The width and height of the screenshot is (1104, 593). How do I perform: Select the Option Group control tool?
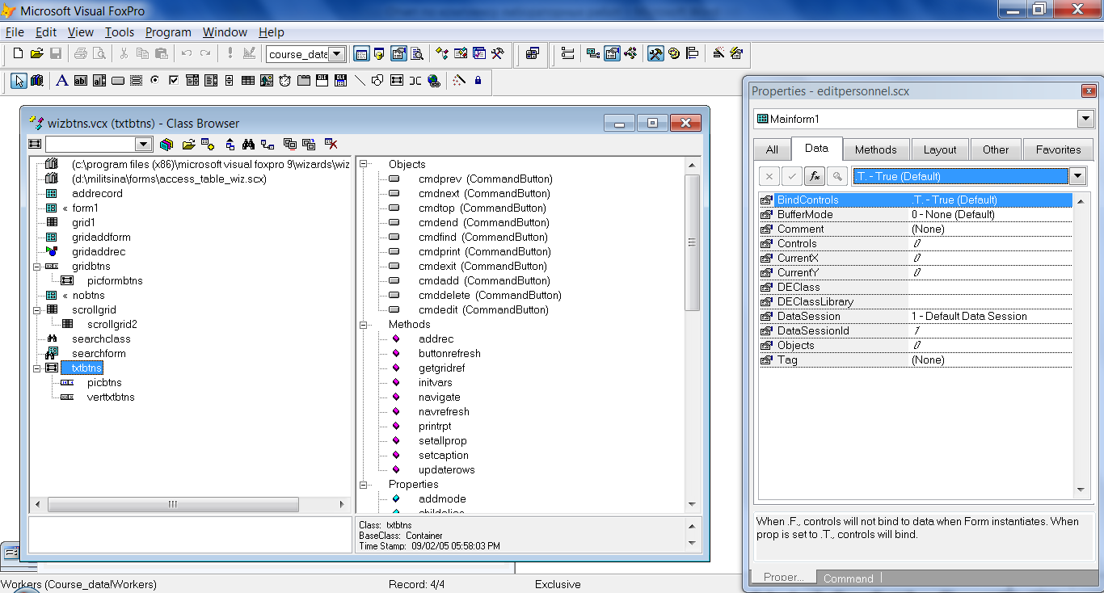[154, 81]
